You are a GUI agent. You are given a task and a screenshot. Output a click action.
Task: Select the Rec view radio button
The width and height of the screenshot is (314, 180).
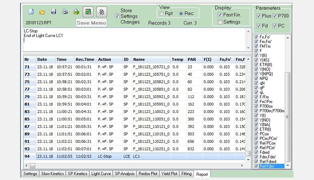tap(181, 13)
